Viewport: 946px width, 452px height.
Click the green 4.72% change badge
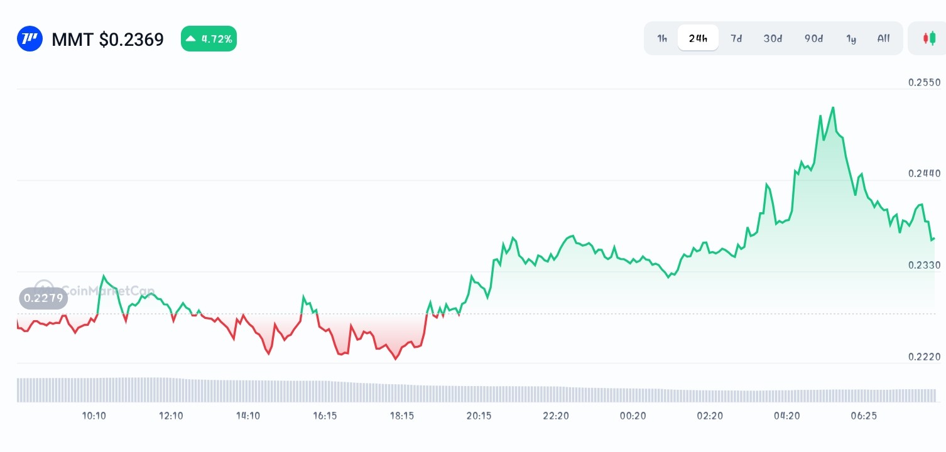click(x=209, y=39)
